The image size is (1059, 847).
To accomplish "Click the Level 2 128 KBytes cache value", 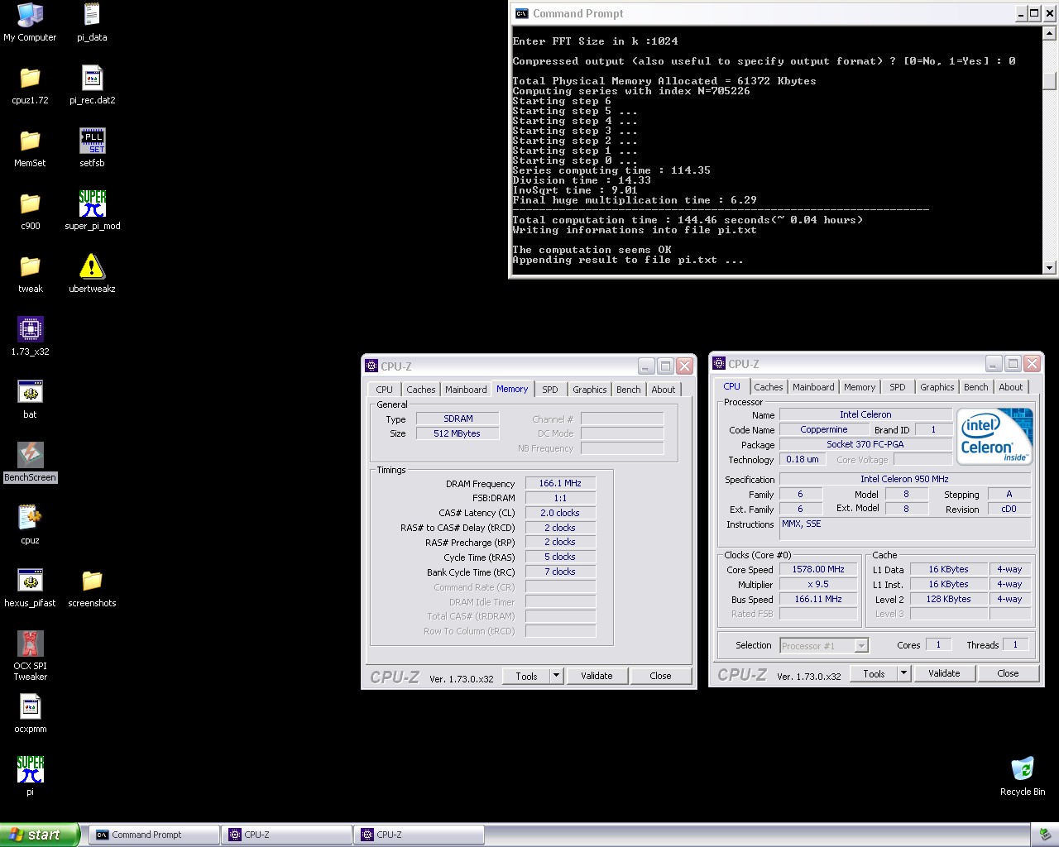I will (x=949, y=599).
